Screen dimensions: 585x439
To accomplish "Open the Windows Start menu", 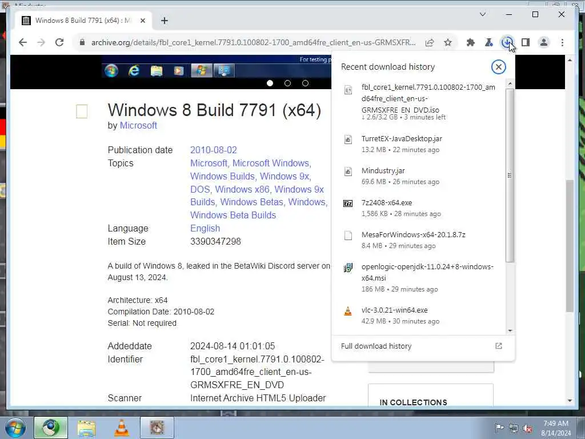I will click(x=15, y=428).
